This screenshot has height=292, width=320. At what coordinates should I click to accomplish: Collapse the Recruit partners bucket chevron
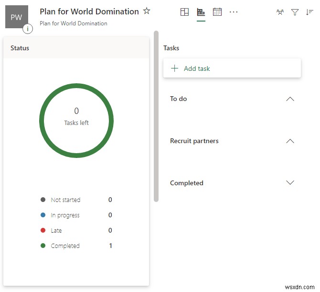point(290,141)
